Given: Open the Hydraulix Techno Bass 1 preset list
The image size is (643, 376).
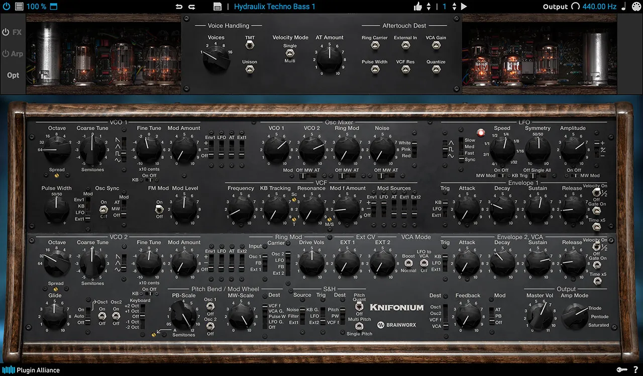Looking at the screenshot, I should coord(275,7).
